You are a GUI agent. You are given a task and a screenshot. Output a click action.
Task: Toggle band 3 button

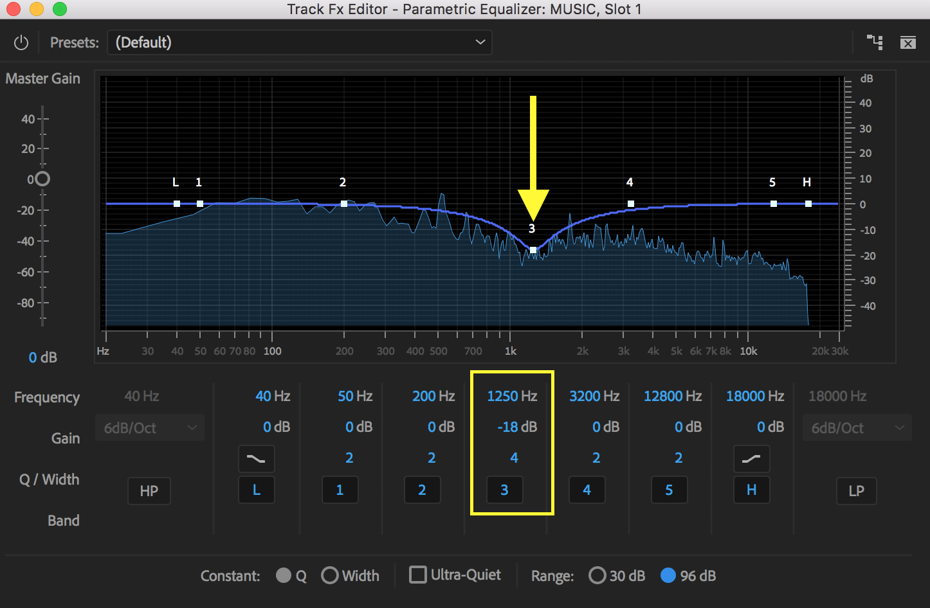pyautogui.click(x=504, y=490)
